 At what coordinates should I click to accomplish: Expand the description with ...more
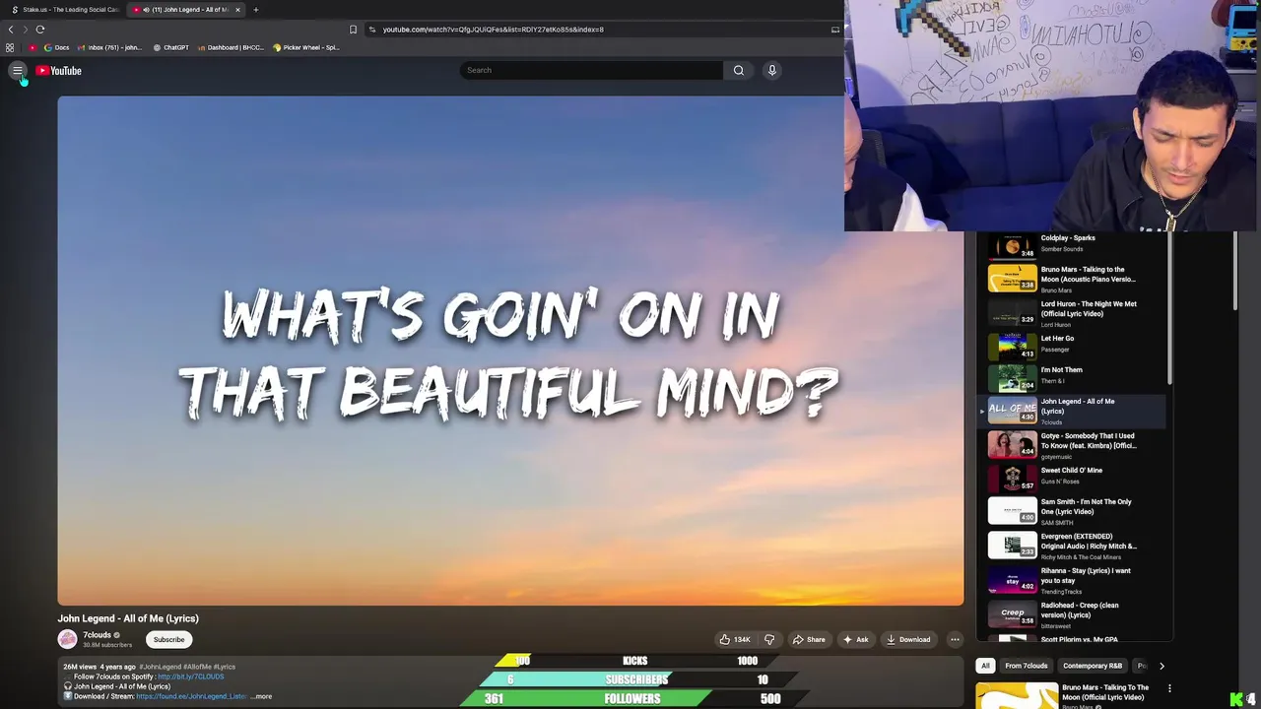[x=261, y=696]
